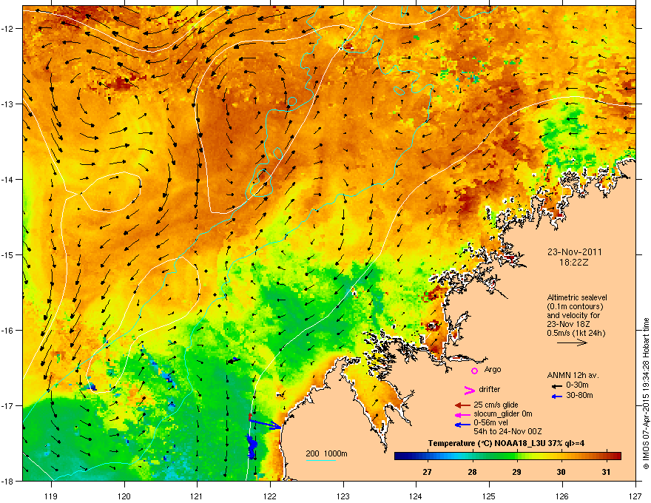
Task: Click the latitude axis label '-18'
Action: click(x=8, y=481)
